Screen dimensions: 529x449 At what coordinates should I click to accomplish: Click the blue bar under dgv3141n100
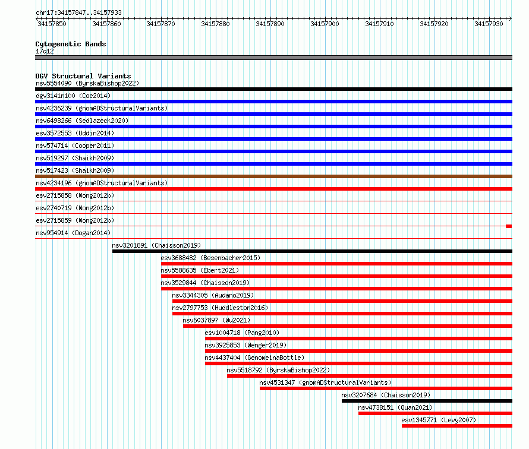click(273, 102)
